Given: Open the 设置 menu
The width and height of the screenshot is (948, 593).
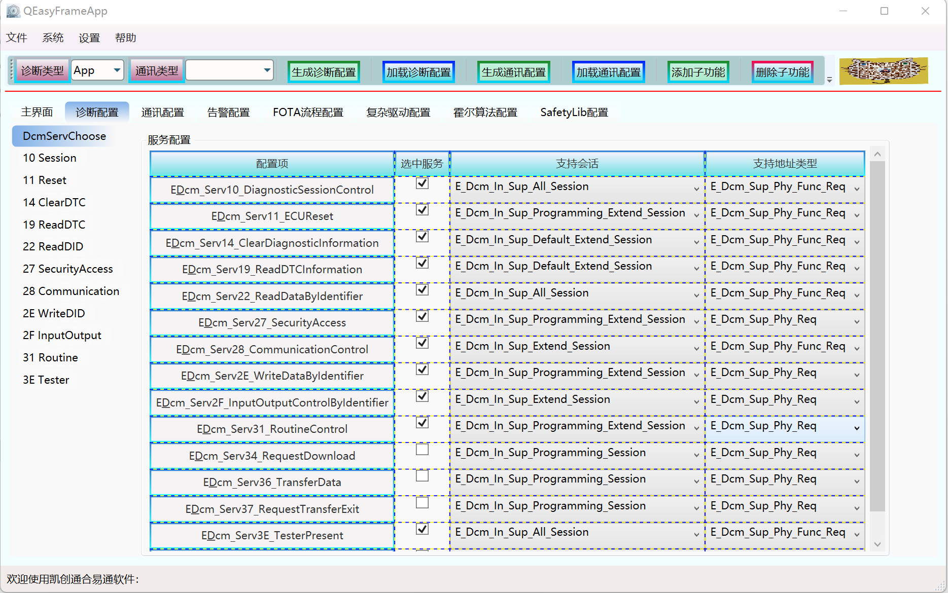Looking at the screenshot, I should coord(89,38).
